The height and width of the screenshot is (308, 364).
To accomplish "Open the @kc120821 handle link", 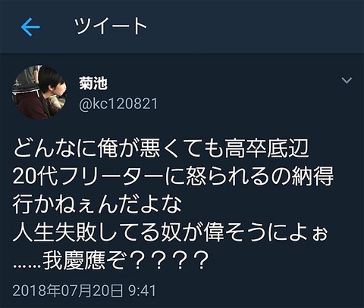I will click(x=118, y=104).
